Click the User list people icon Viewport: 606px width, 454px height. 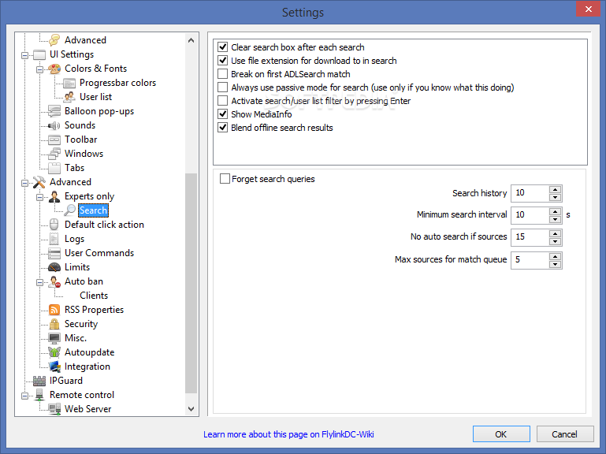(x=69, y=97)
